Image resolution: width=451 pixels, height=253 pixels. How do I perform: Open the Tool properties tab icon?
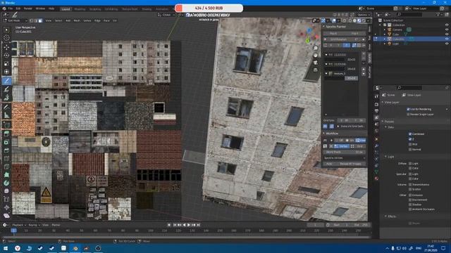[x=376, y=97]
